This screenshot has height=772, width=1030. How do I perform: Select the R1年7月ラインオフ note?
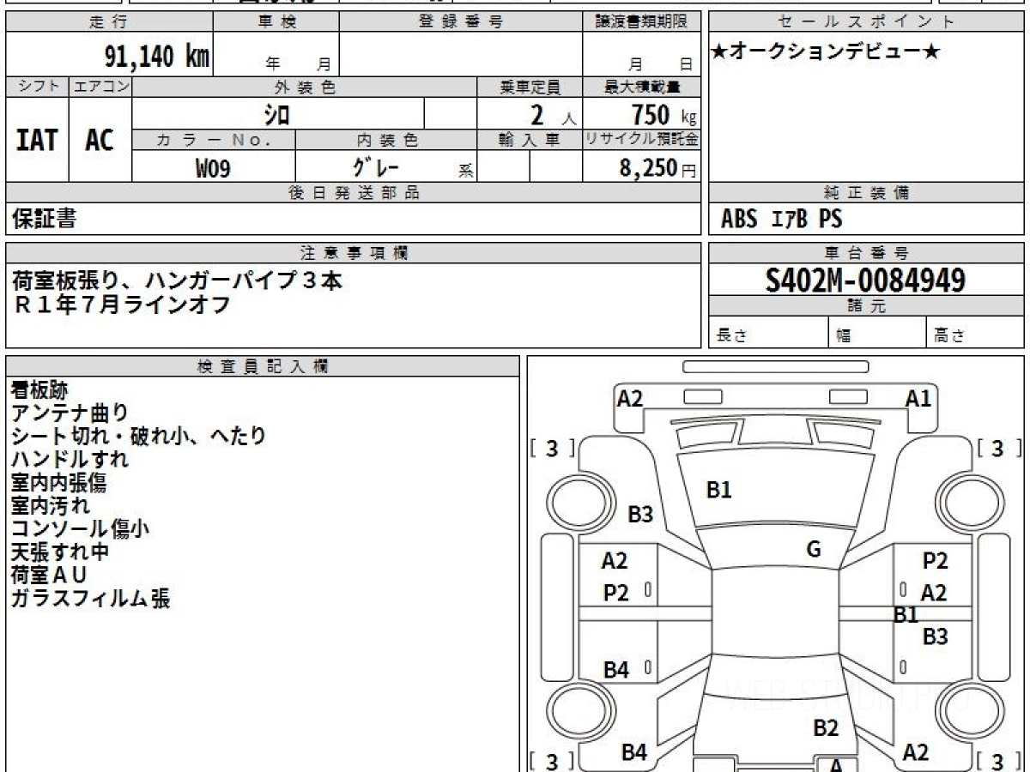point(121,304)
